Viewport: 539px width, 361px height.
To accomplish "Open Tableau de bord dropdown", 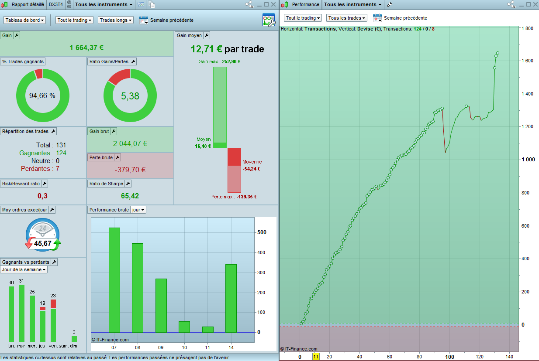I will (x=25, y=20).
